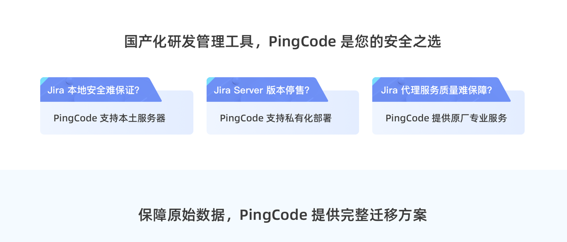
Task: Open the "PingCode 支持私有化部署" card text
Action: coord(276,118)
